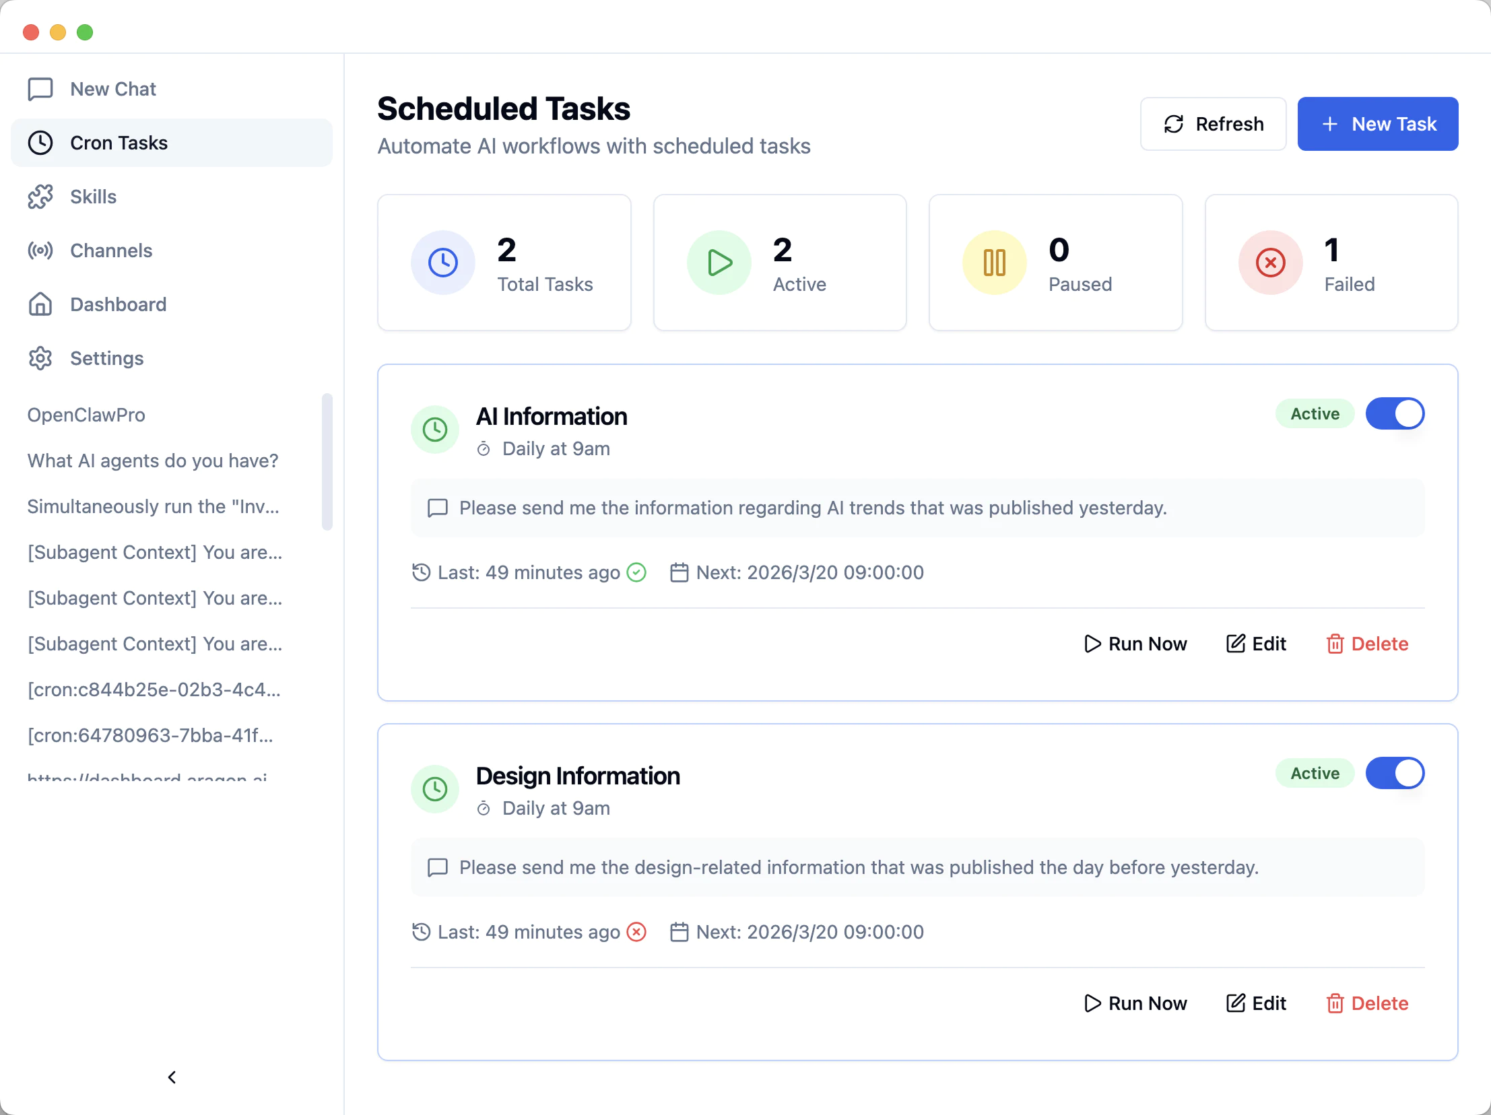Open the Channels broadcast icon
Screen dimensions: 1491x1115
pos(40,250)
